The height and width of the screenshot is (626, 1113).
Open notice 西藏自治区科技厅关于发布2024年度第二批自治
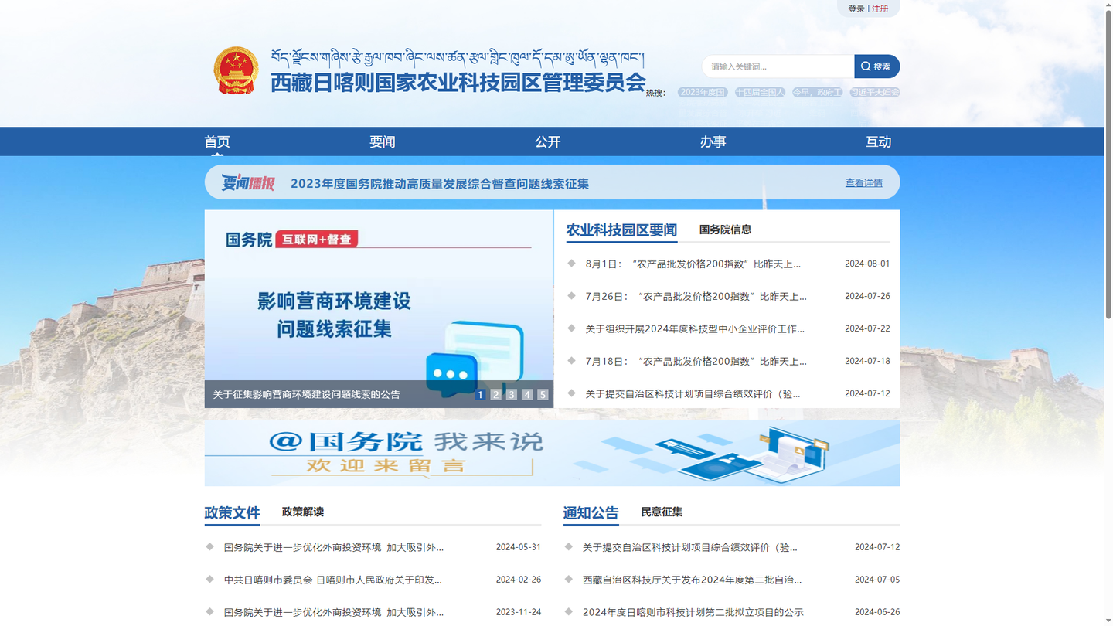point(693,580)
